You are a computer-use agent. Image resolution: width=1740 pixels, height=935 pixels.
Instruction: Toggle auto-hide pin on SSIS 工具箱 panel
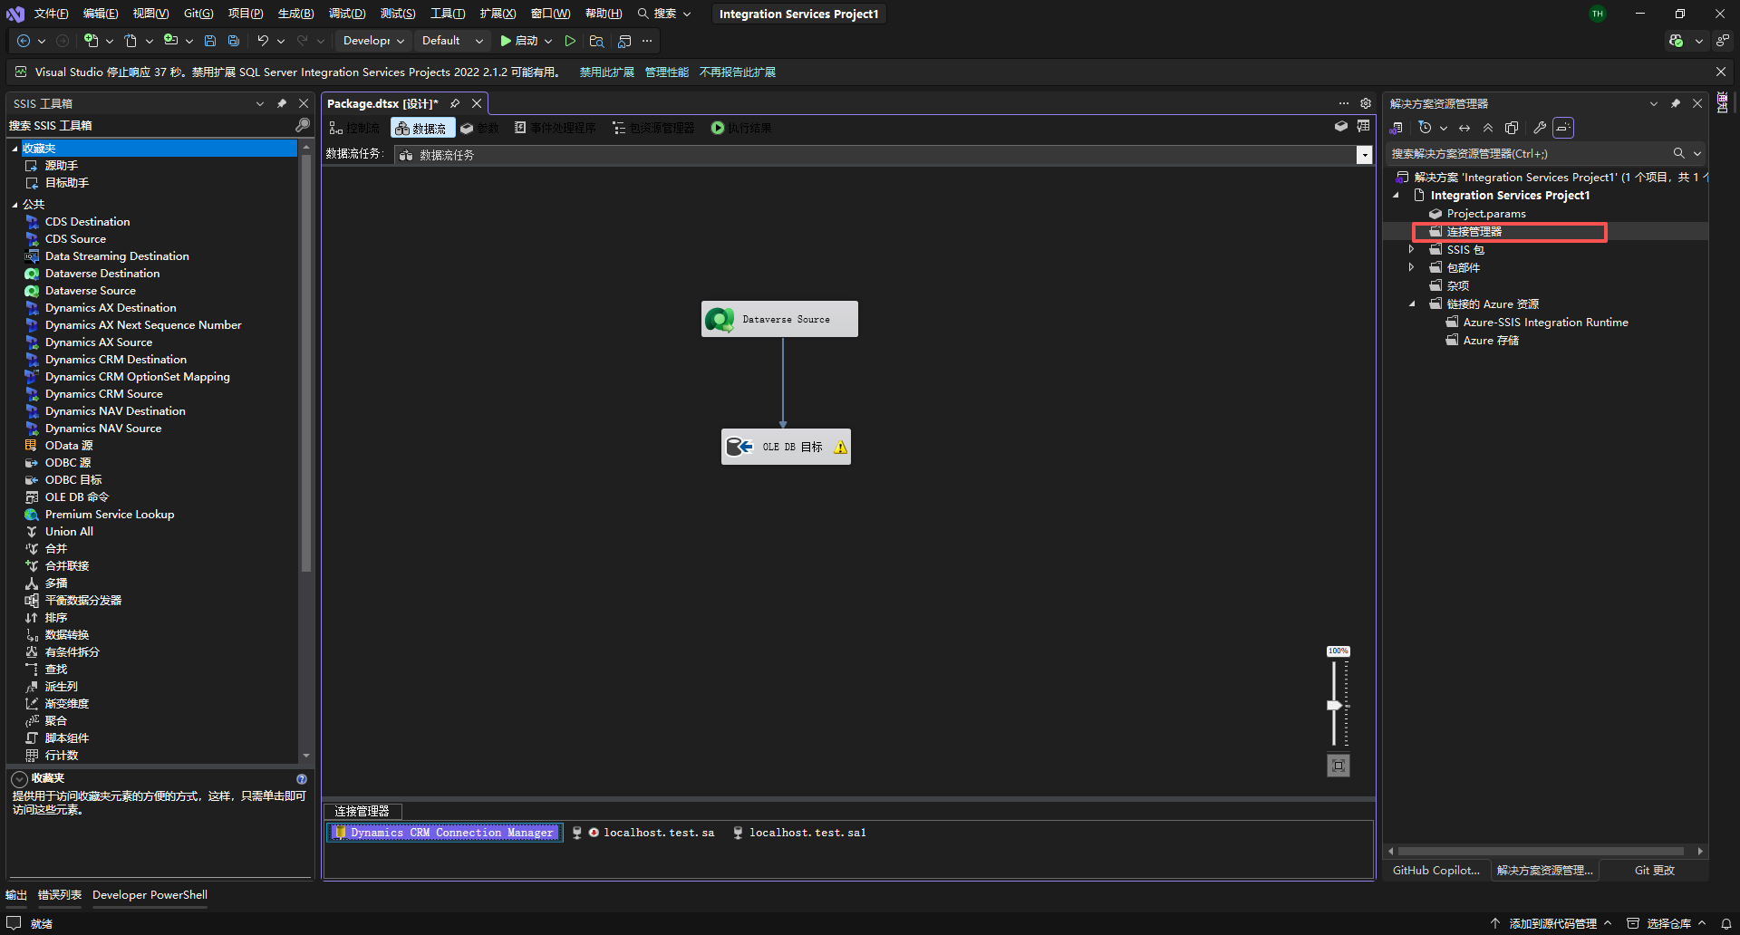click(x=282, y=103)
